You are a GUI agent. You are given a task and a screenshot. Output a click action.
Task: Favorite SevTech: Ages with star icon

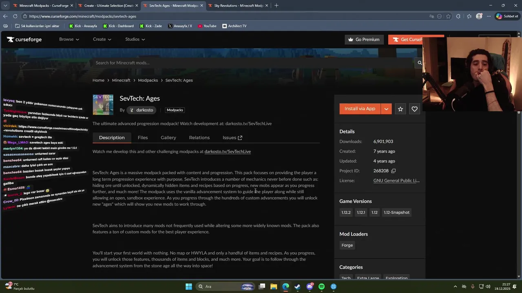coord(400,109)
